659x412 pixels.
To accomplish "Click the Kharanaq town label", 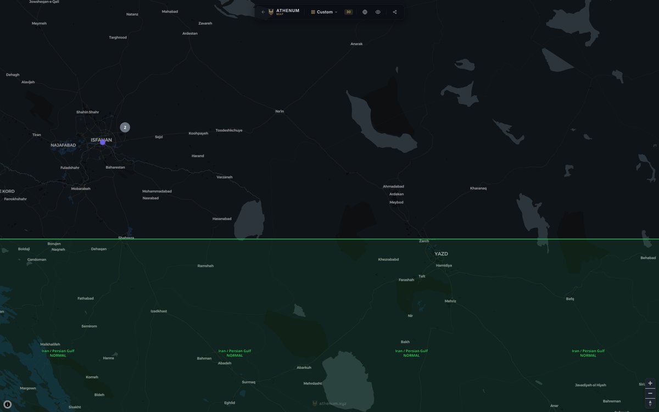I will pyautogui.click(x=478, y=188).
